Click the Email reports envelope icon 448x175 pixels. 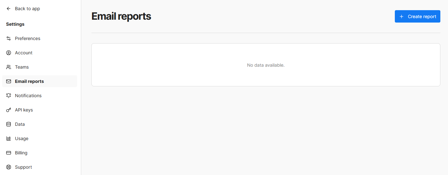pyautogui.click(x=9, y=81)
